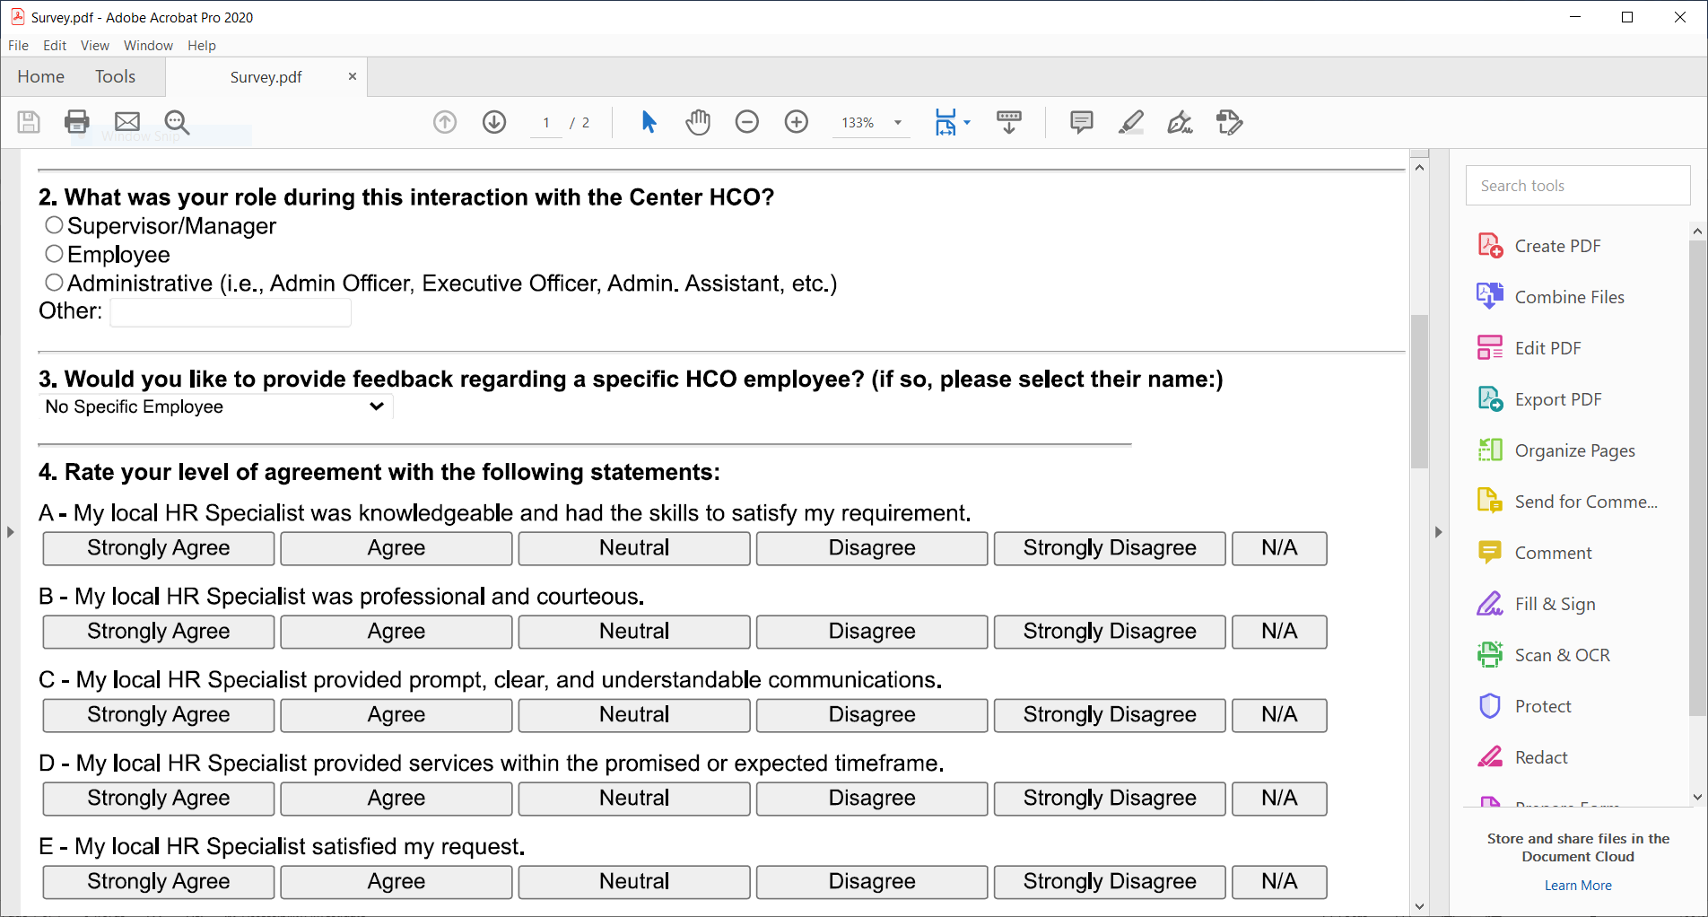Choose the Employee radio option
Image resolution: width=1708 pixels, height=917 pixels.
point(55,254)
